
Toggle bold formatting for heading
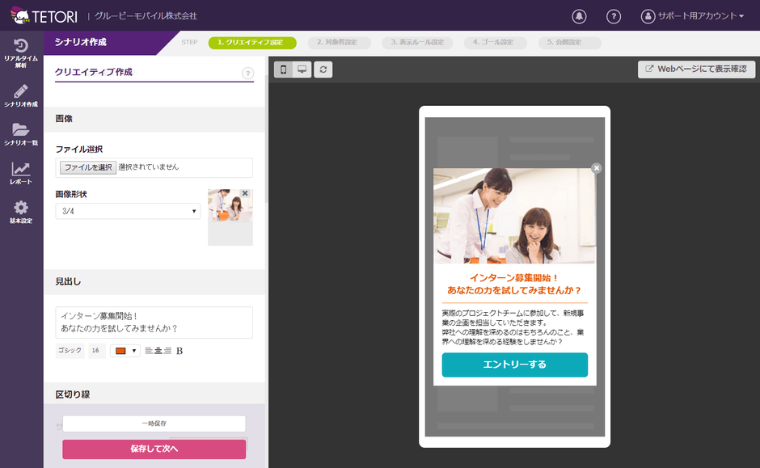click(179, 351)
